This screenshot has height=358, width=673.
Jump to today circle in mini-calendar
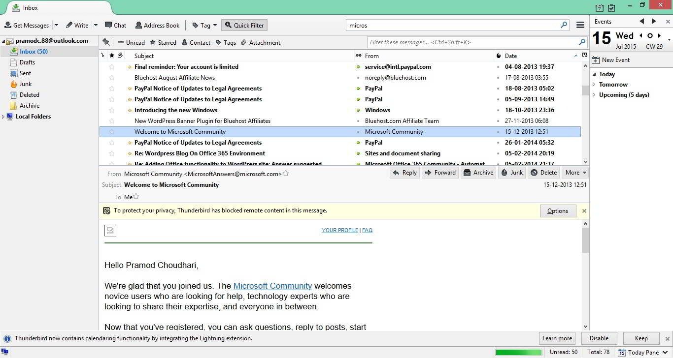coord(650,35)
